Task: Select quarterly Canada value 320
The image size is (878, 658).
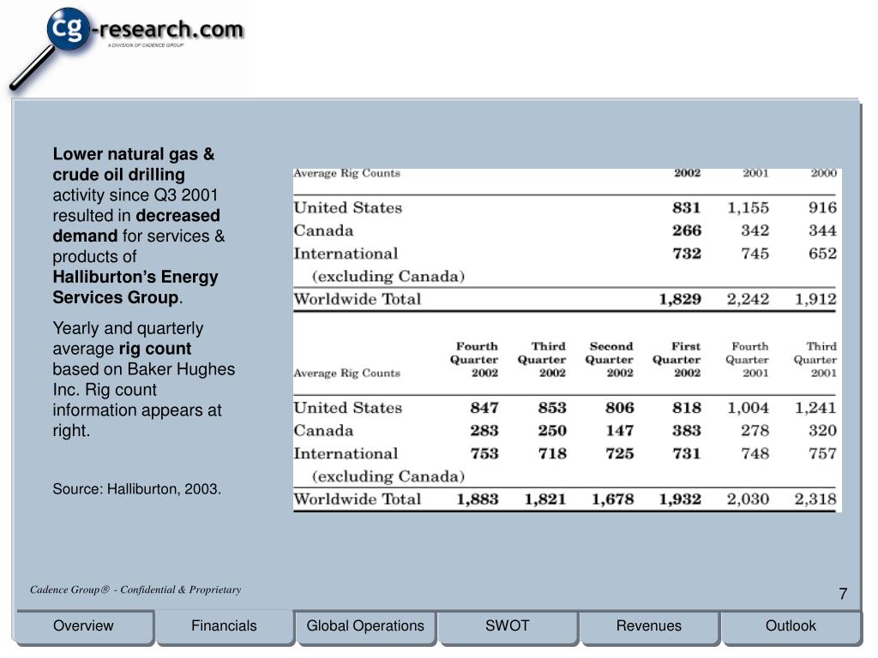Action: pos(822,431)
